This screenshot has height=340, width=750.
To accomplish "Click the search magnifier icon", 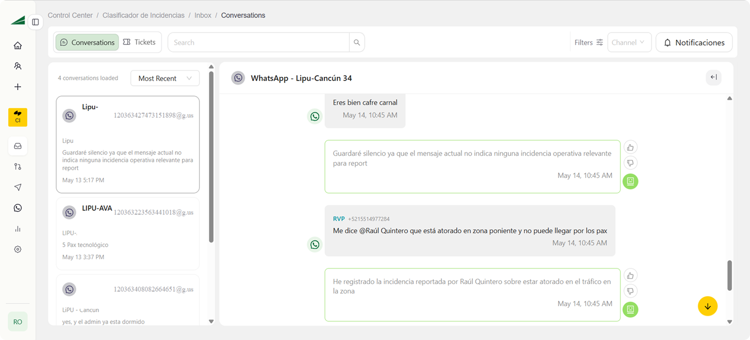I will (357, 42).
